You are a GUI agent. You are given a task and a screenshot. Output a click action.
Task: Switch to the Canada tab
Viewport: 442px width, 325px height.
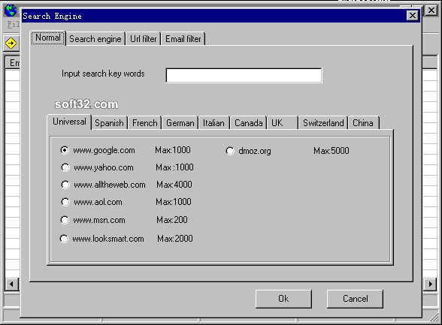(249, 123)
